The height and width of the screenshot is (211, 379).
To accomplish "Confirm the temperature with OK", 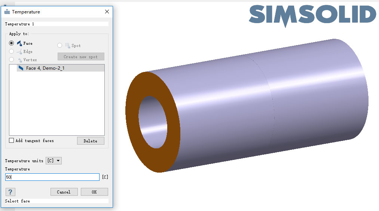I will tap(94, 192).
